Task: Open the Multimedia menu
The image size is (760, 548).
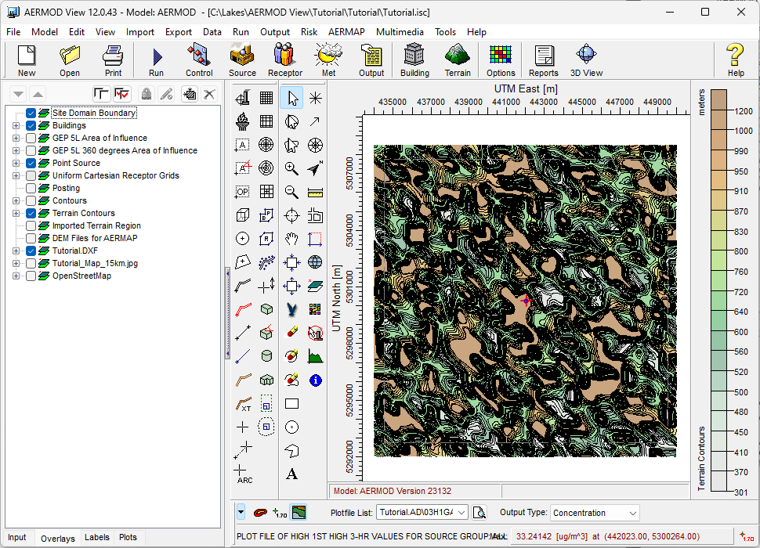Action: pyautogui.click(x=400, y=32)
